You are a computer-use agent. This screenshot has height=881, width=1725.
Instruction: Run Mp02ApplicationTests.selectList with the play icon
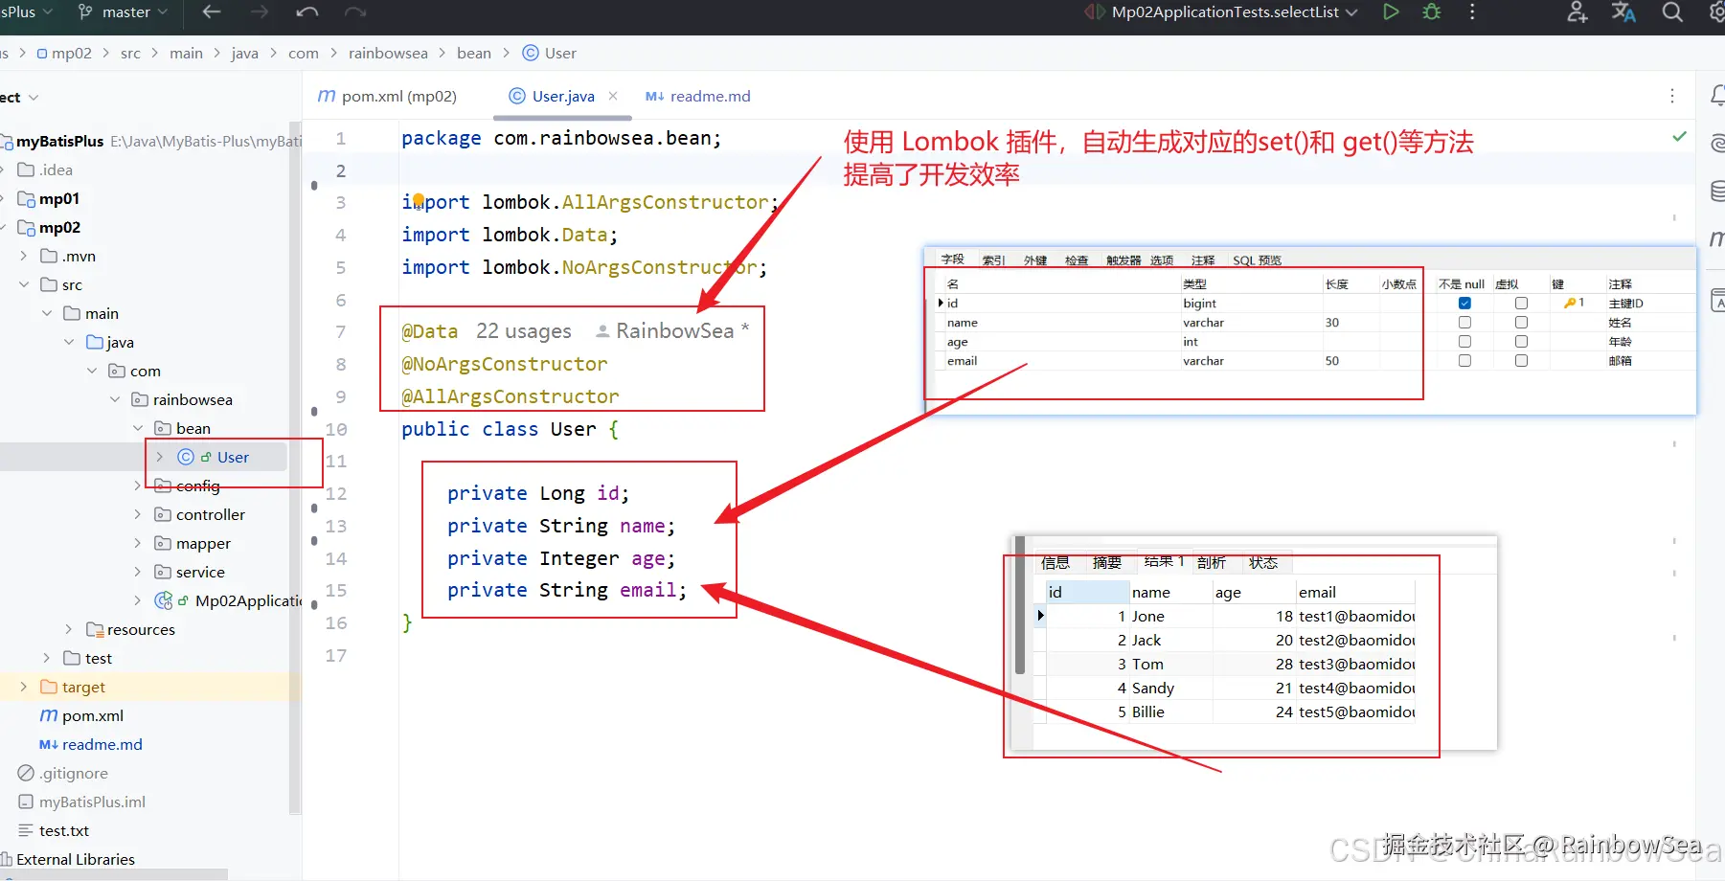tap(1391, 11)
